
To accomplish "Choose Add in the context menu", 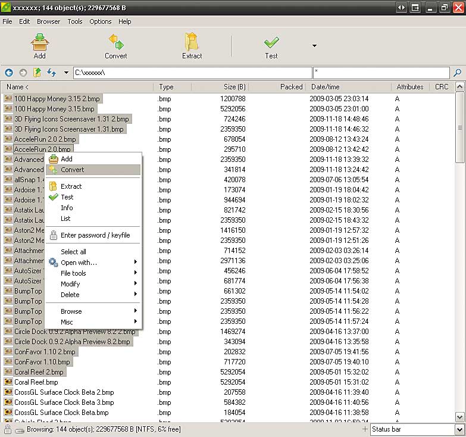I will coord(93,159).
